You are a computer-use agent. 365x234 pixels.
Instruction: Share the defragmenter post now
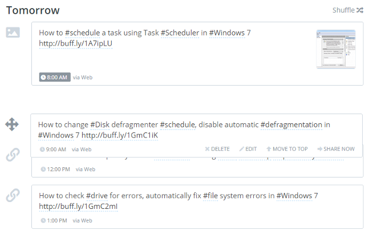tap(336, 149)
